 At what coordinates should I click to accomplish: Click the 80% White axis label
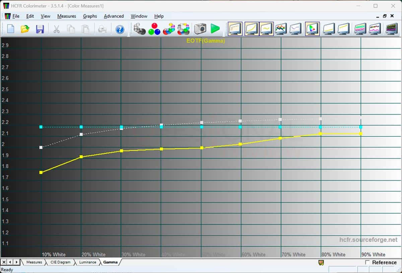click(x=333, y=255)
